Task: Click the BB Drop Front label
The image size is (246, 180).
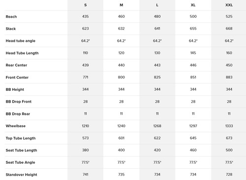Action: [19, 102]
